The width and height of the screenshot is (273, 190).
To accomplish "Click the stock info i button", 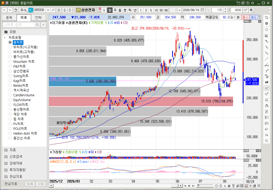I will point(104,10).
